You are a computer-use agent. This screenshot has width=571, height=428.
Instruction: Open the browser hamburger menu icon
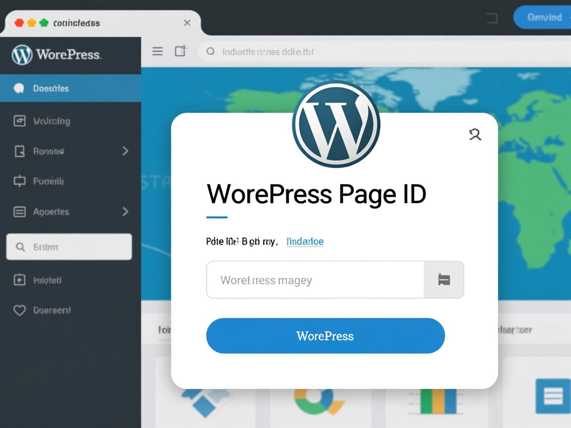[x=157, y=51]
